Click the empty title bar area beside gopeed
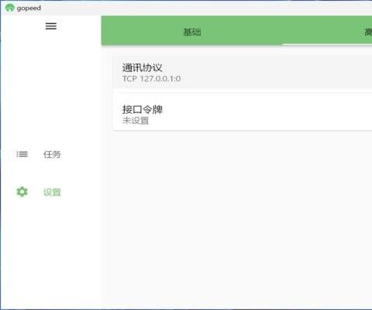This screenshot has height=310, width=372. (x=207, y=8)
